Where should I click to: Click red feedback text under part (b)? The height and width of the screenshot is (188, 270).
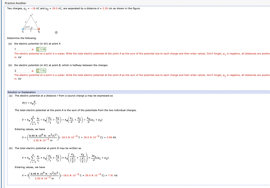(142, 77)
